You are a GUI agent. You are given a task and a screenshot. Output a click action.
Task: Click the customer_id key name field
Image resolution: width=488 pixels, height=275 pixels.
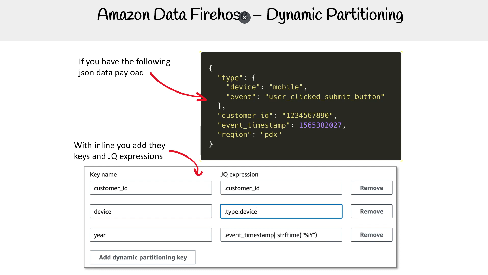(151, 188)
